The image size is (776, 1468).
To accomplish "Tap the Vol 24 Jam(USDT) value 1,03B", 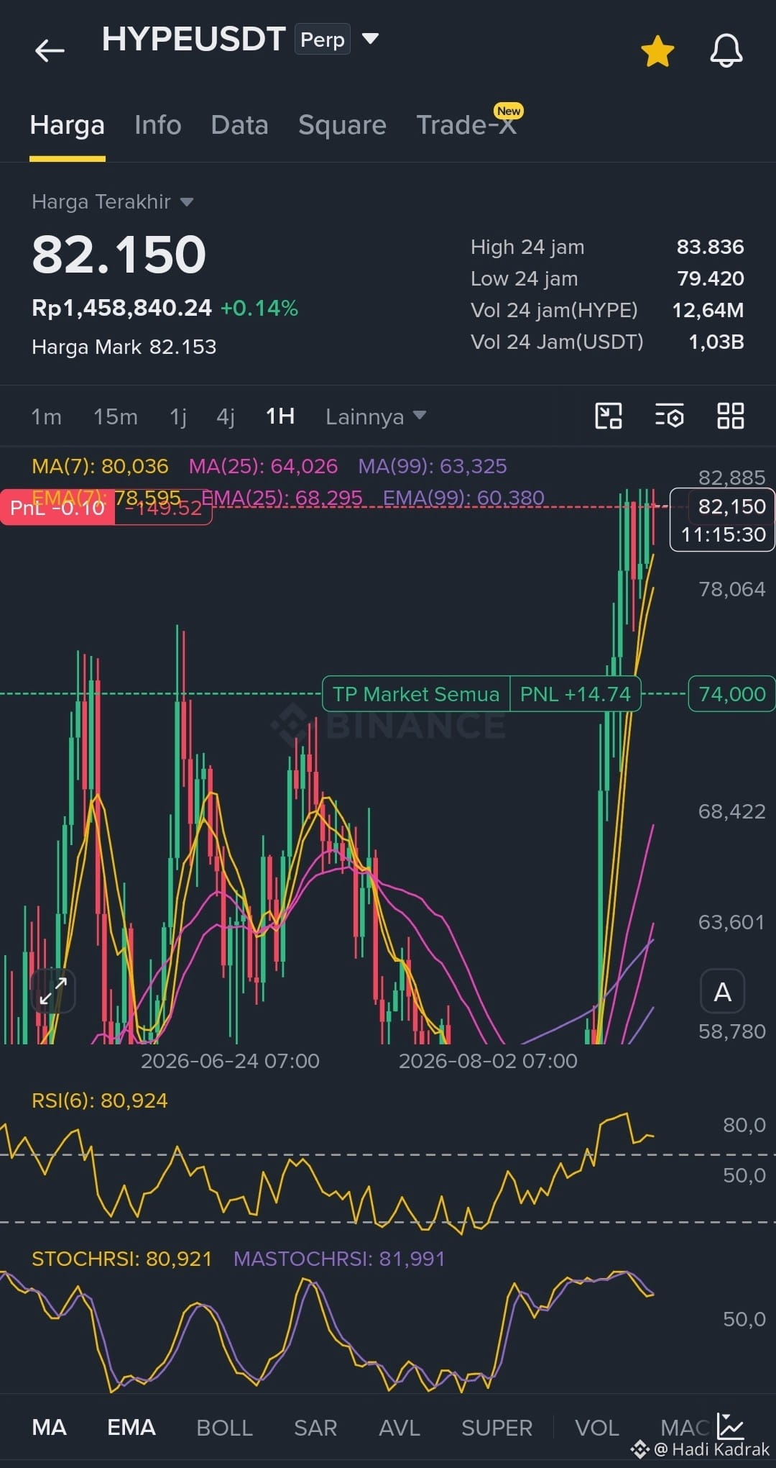I will point(716,342).
